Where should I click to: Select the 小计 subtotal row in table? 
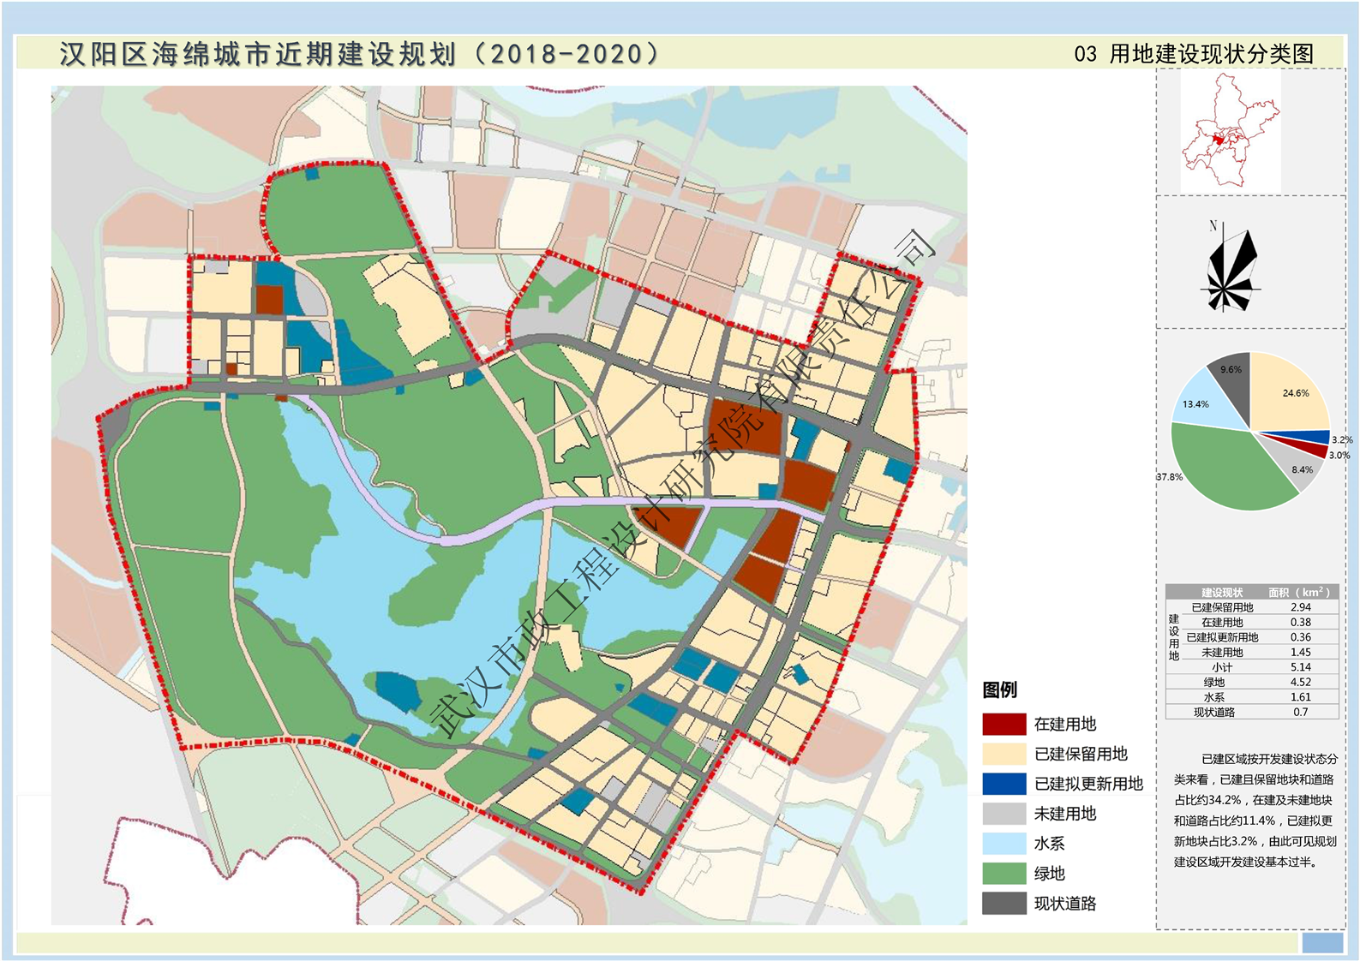click(x=1221, y=667)
